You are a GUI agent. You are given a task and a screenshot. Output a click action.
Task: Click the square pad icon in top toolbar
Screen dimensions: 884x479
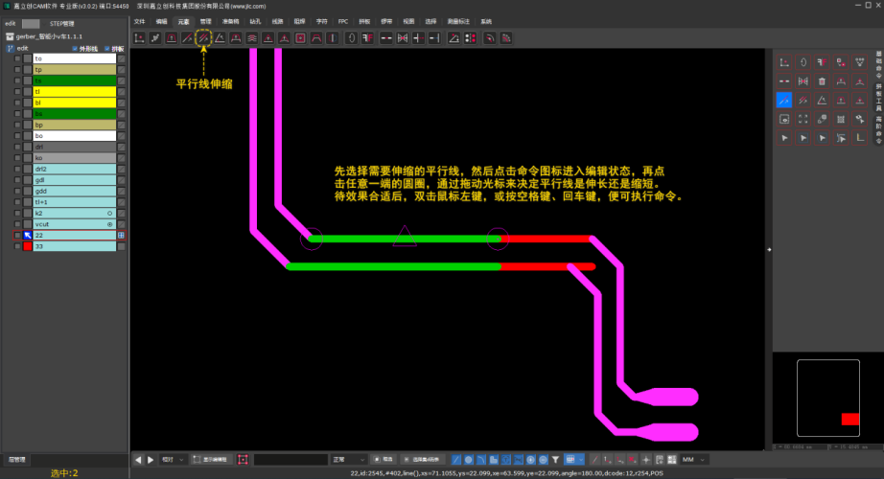click(x=300, y=38)
